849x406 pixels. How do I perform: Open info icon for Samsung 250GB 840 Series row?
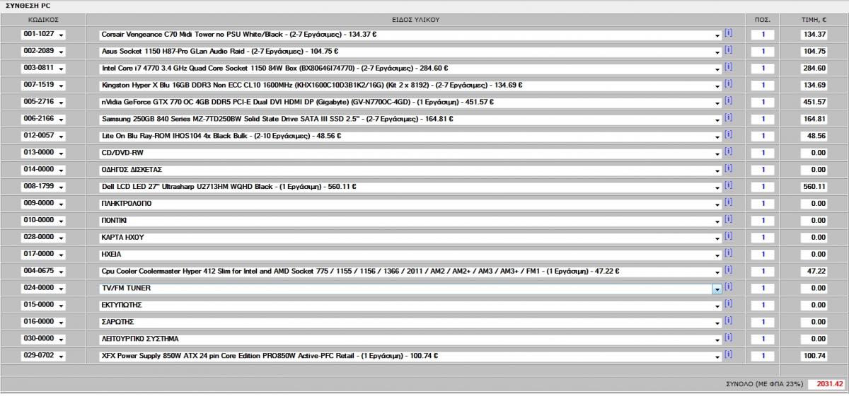point(729,118)
